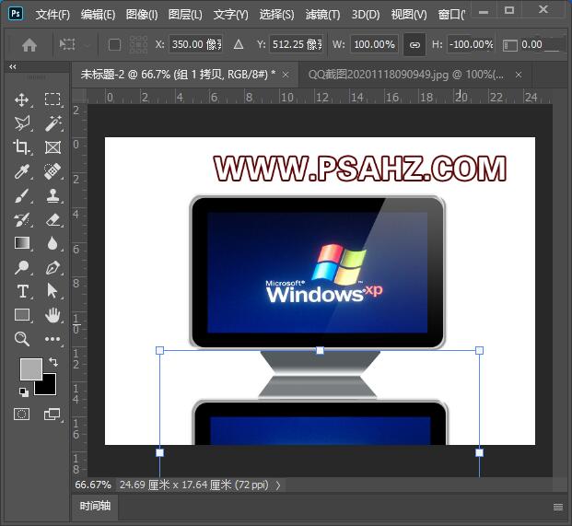This screenshot has height=526, width=572.
Task: Open the 图像(I) menu
Action: click(x=142, y=15)
